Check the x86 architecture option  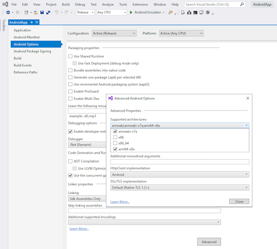115,137
